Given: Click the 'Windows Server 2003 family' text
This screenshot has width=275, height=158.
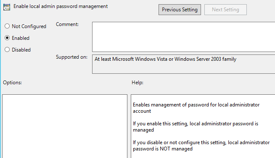Looking at the screenshot, I should pos(205,59).
